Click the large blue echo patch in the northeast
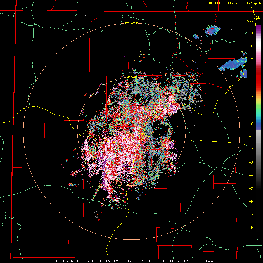Image resolution: width=263 pixels, height=263 pixels. coord(232,64)
